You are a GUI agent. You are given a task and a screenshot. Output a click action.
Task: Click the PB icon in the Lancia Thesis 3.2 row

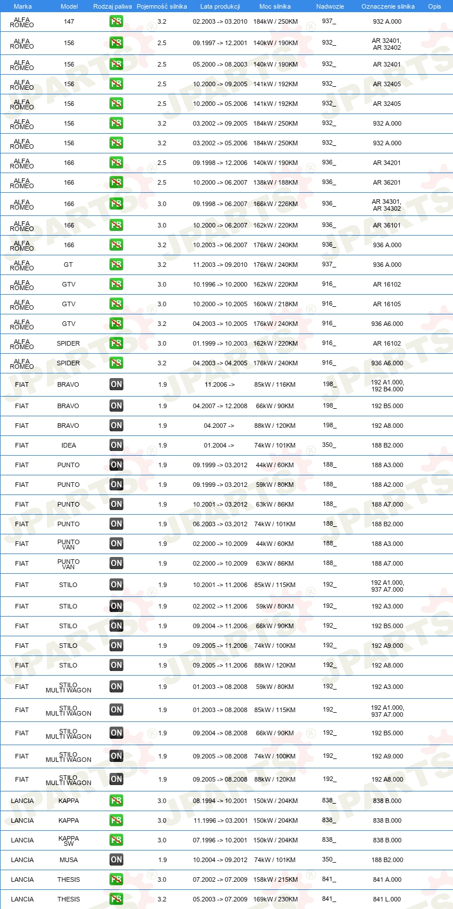pos(116,899)
